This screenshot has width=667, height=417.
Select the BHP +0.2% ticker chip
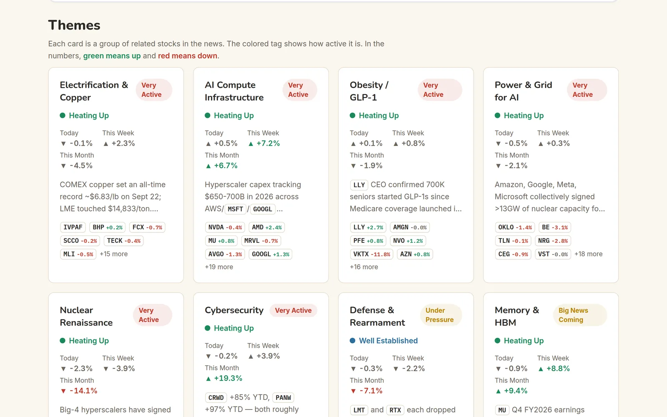pos(108,227)
